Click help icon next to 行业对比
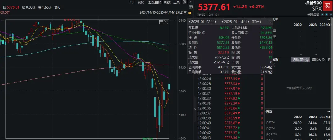This screenshot has width=333, height=140. click(x=204, y=32)
